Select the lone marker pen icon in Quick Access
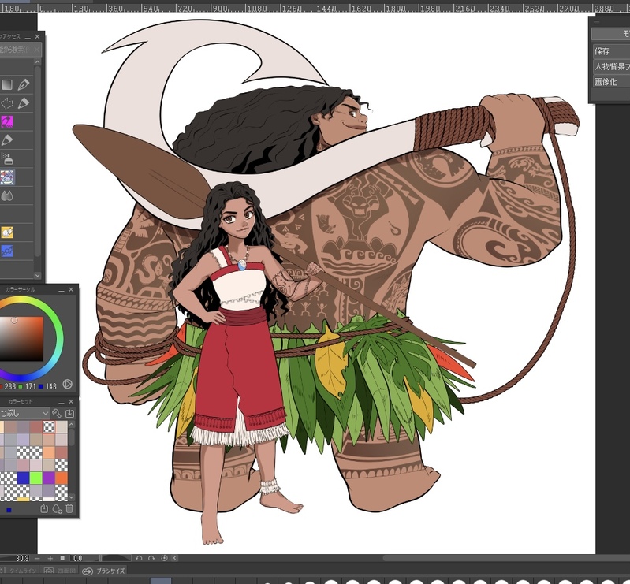The image size is (630, 584). [7, 140]
